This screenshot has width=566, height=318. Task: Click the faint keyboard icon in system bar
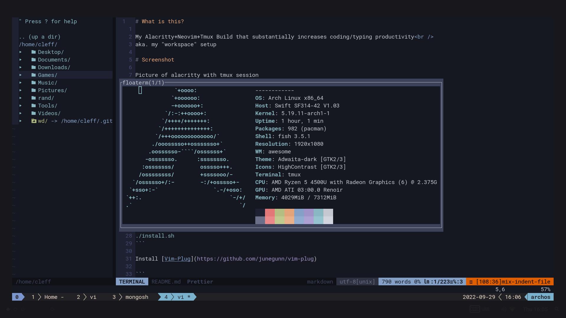coord(475,309)
